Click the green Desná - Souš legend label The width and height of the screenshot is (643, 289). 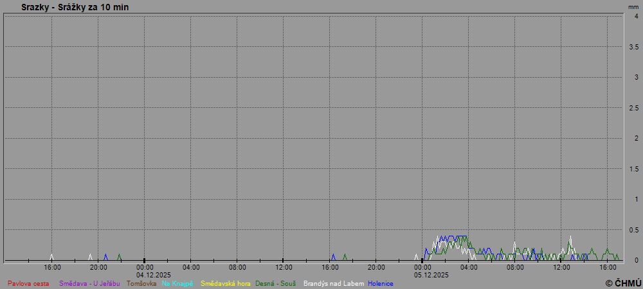coord(276,283)
